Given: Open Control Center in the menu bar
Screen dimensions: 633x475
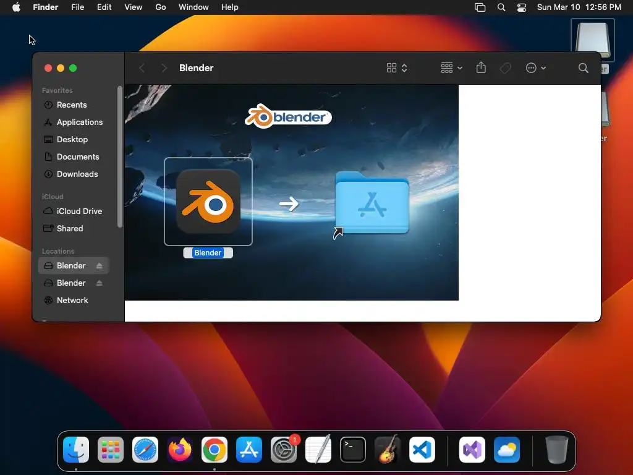Looking at the screenshot, I should [x=522, y=7].
